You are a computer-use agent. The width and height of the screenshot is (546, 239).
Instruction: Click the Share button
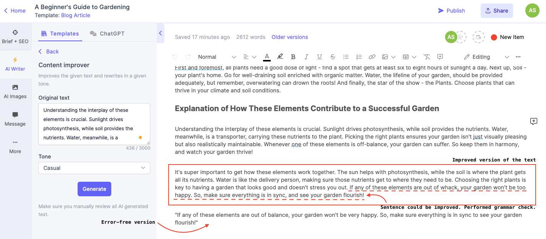click(497, 11)
